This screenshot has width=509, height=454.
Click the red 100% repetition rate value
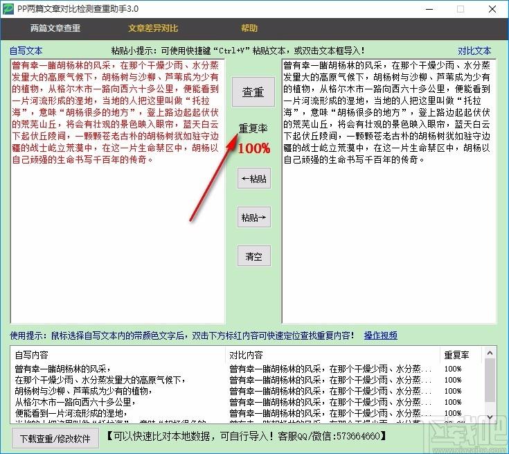point(254,148)
